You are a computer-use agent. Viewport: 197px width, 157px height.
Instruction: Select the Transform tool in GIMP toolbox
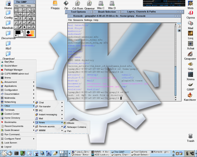pyautogui.click(x=33, y=14)
